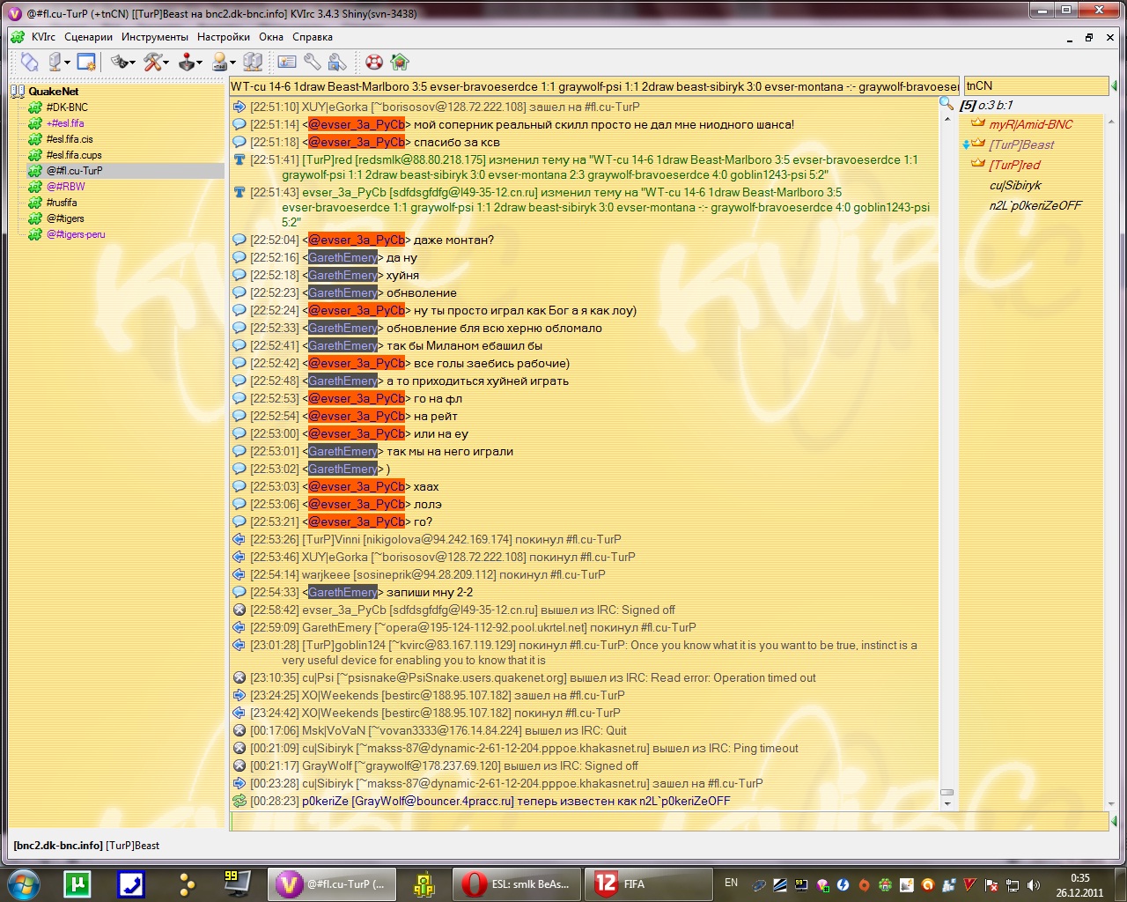Open the Настройки menu

(x=224, y=37)
